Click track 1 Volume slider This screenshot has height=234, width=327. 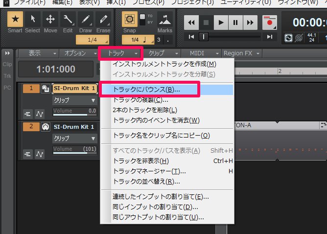point(75,112)
